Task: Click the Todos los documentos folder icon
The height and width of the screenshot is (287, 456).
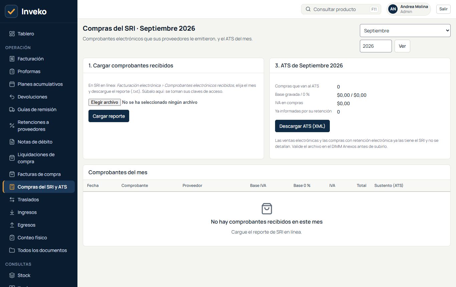Action: coord(12,250)
